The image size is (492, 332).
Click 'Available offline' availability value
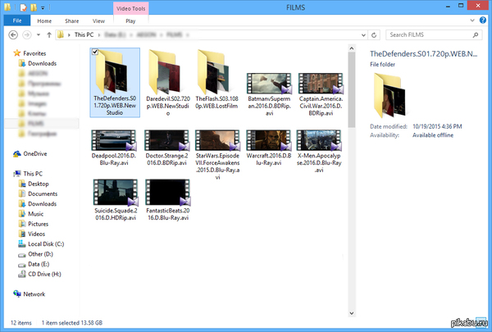[x=433, y=135]
